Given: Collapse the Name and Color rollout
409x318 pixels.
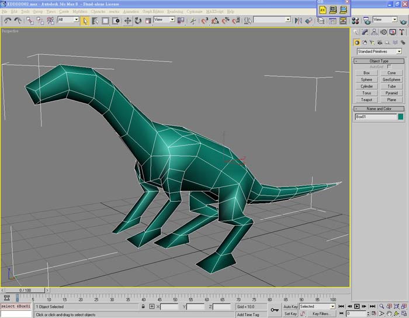Looking at the screenshot, I should [379, 109].
